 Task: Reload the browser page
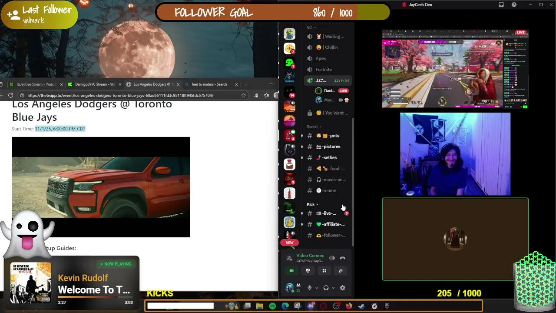pyautogui.click(x=11, y=95)
